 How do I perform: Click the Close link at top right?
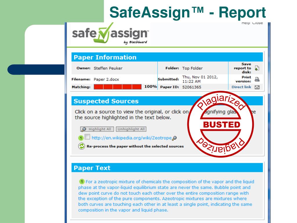(x=258, y=23)
